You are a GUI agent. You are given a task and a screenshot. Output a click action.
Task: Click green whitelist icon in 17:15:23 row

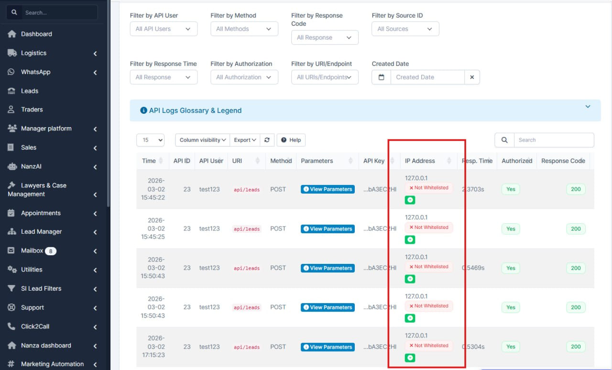pos(410,358)
